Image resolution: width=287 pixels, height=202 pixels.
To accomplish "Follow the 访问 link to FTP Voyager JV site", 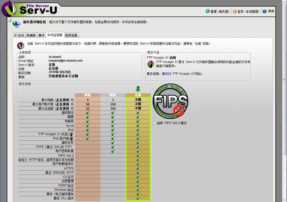I will tap(168, 74).
